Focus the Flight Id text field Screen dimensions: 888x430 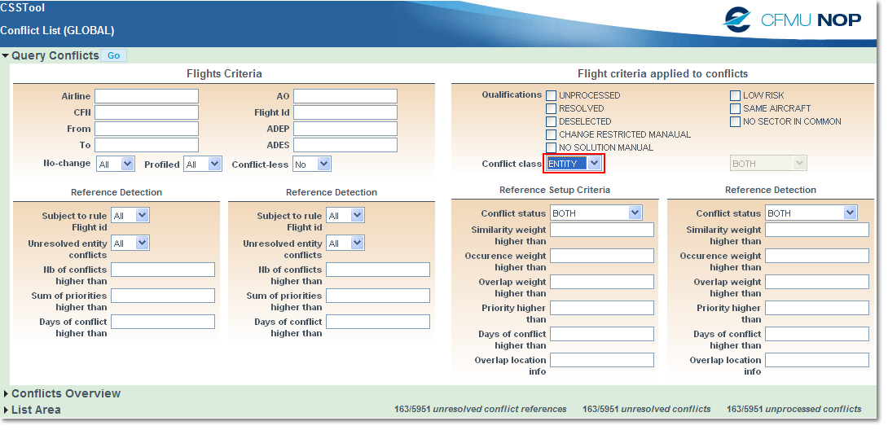(345, 112)
